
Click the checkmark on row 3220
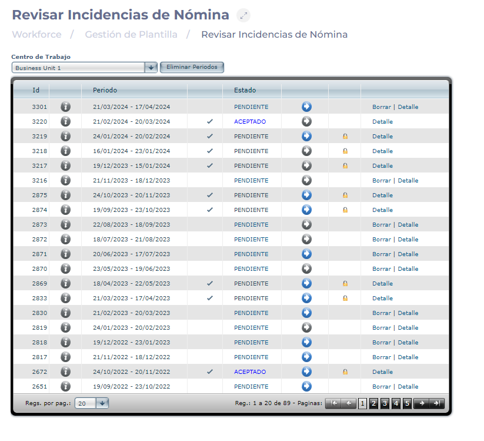pyautogui.click(x=210, y=121)
